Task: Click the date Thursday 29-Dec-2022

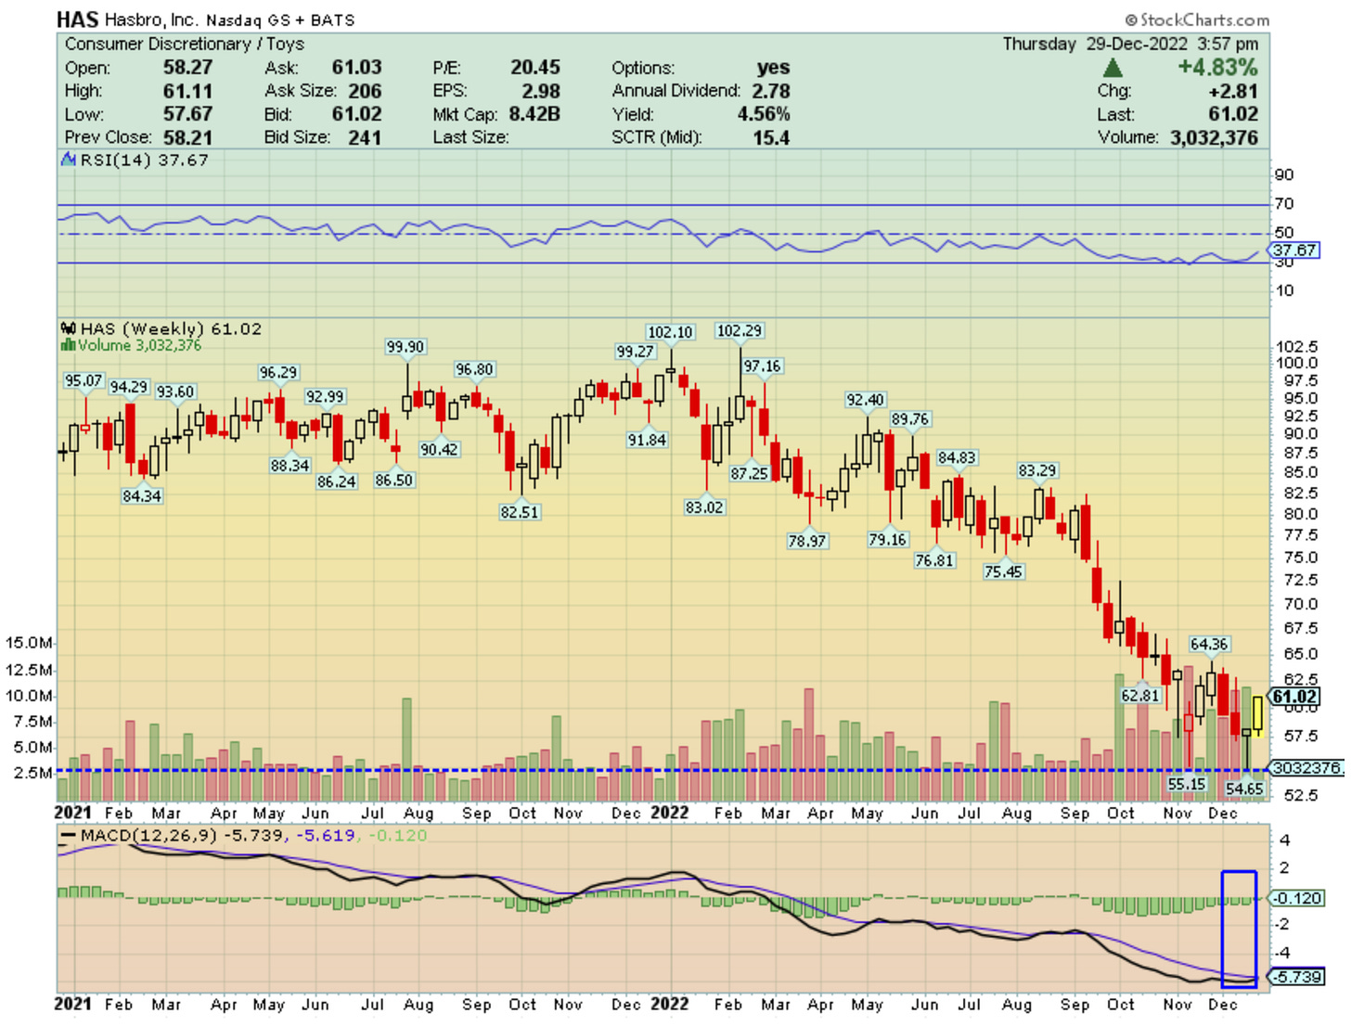Action: point(1097,44)
